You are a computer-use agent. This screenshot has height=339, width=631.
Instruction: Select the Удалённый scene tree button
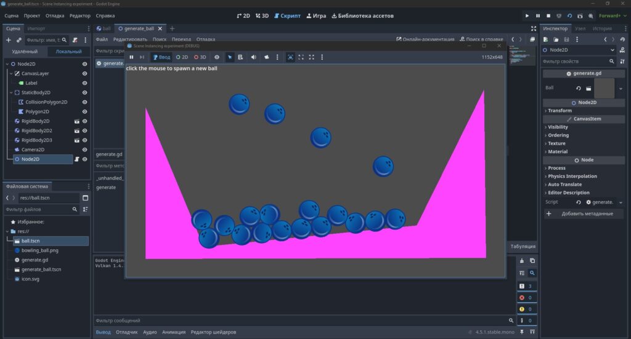pos(25,52)
